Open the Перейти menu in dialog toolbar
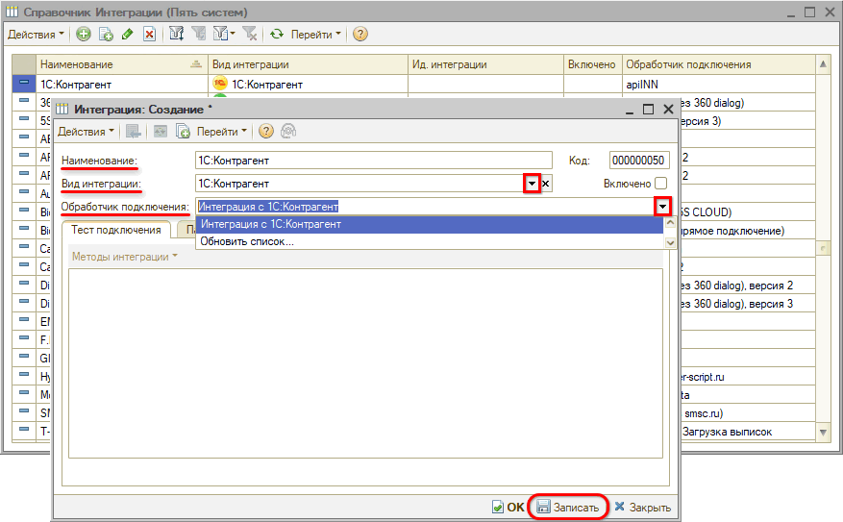Screen dimensions: 843x522 click(222, 131)
